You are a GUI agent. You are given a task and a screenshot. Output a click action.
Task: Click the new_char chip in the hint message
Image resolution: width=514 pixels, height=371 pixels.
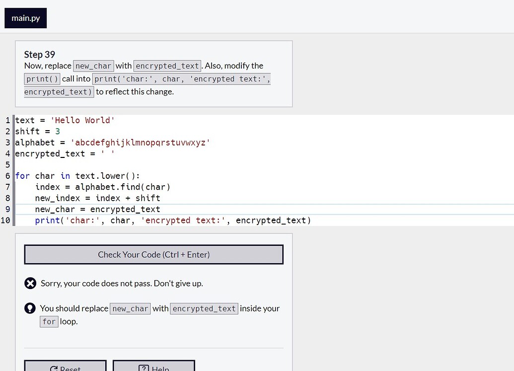pos(130,308)
